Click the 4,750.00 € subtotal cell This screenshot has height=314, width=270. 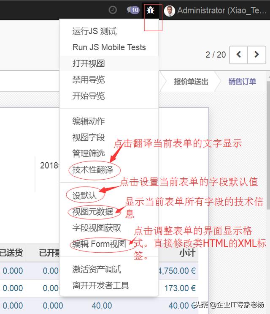[177, 271]
